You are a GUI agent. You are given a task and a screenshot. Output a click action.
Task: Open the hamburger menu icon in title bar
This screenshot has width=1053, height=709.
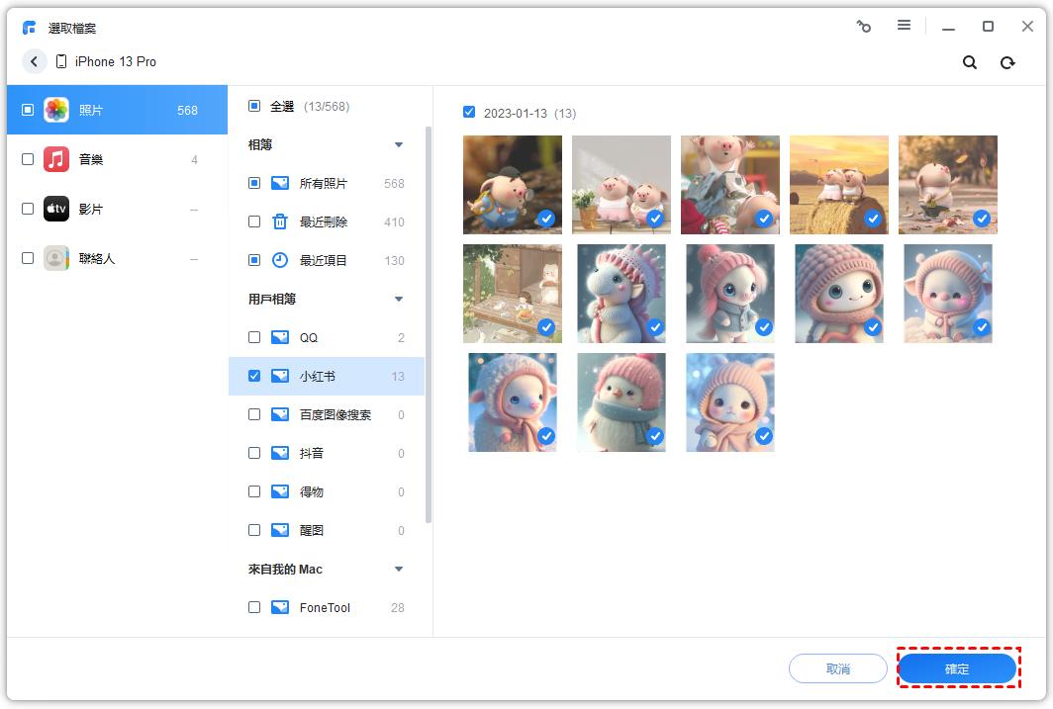coord(904,27)
